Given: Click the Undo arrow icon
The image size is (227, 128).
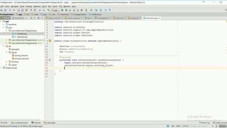Looking at the screenshot, I should [x=10, y=10].
